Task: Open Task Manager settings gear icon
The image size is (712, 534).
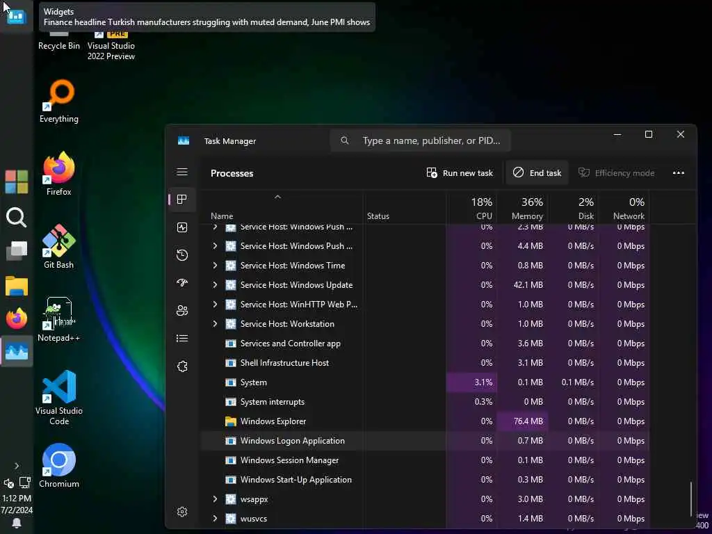Action: [x=182, y=512]
